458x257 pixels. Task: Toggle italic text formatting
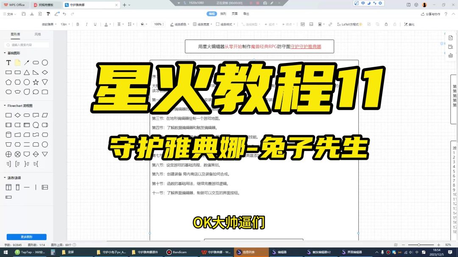pyautogui.click(x=87, y=25)
